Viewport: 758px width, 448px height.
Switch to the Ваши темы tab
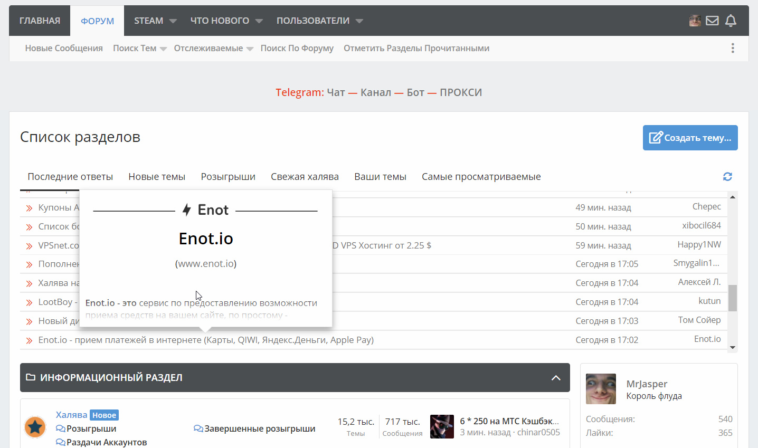coord(380,177)
